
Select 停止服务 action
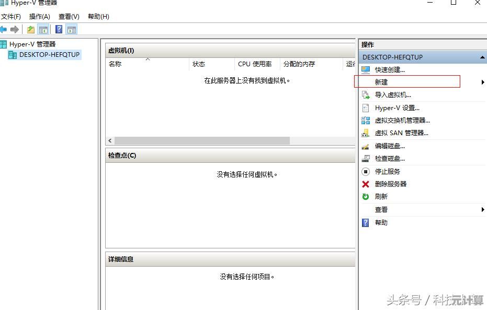click(x=387, y=171)
